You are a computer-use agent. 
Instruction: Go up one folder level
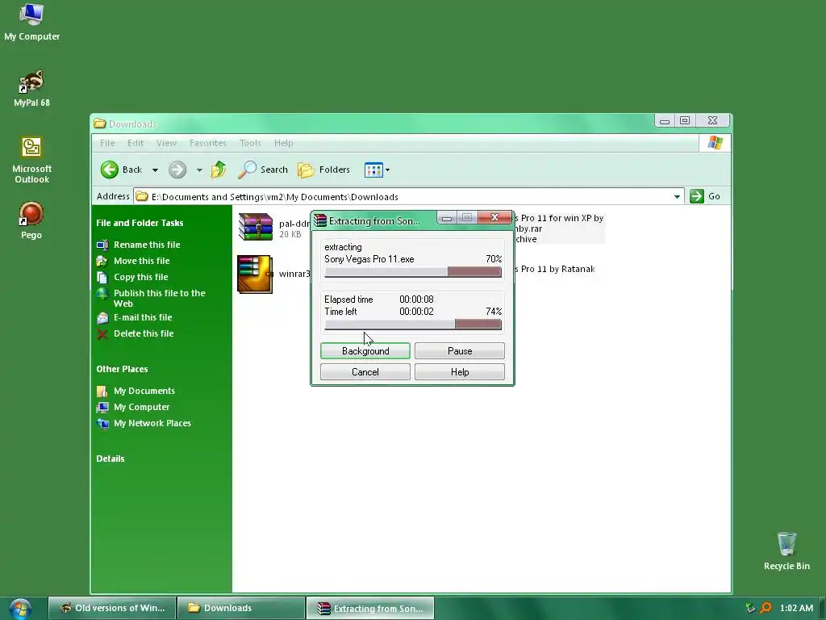(219, 170)
